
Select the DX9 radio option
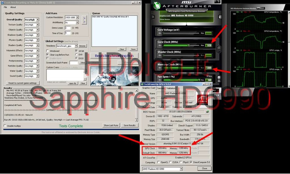coord(76,55)
